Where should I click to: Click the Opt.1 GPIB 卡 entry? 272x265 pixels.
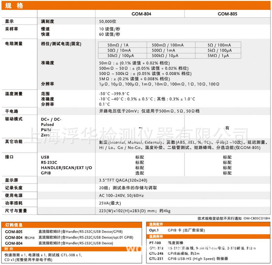pyautogui.click(x=177, y=230)
